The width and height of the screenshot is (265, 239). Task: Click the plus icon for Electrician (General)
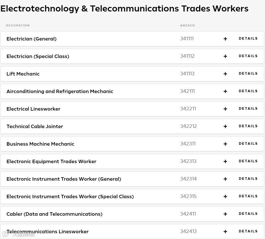pyautogui.click(x=225, y=39)
